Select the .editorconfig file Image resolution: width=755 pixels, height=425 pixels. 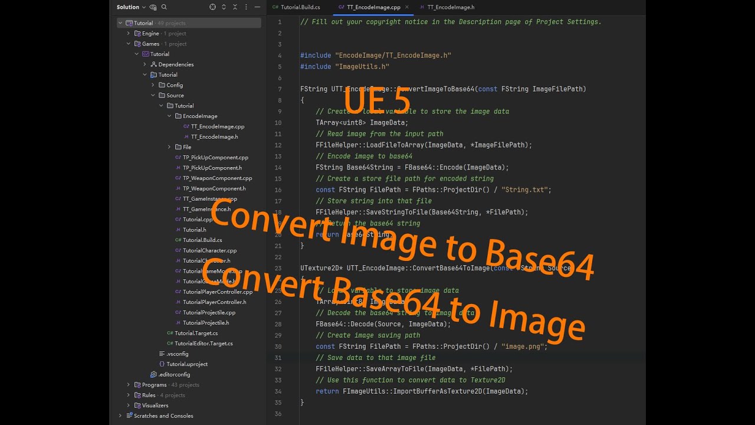tap(174, 374)
